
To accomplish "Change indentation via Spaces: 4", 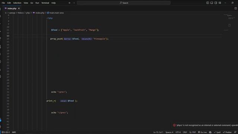I will [169, 132].
